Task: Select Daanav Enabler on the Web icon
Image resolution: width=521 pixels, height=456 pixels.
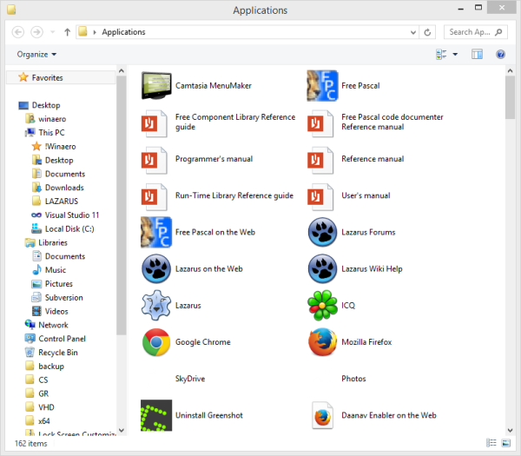Action: [x=322, y=415]
